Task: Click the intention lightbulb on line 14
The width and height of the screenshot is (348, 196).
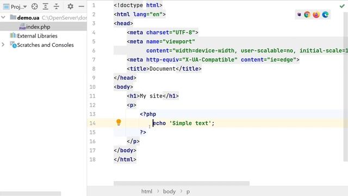Action: pyautogui.click(x=119, y=122)
